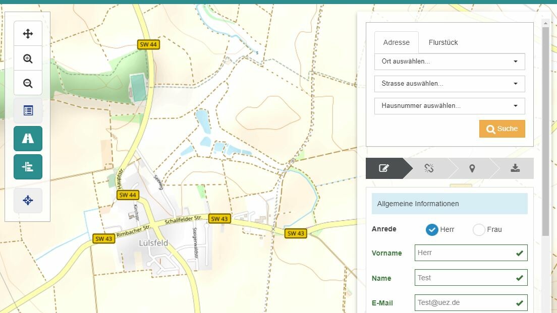Select the Frau radio option

pyautogui.click(x=479, y=230)
